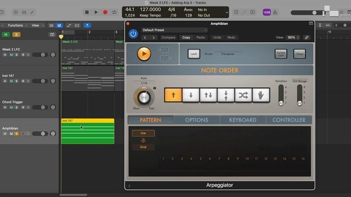The height and width of the screenshot is (197, 351).
Task: Toggle the blue grid view icon
Action: click(59, 26)
